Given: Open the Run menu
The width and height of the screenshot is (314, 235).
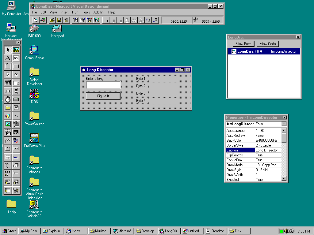Looking at the screenshot, I should pos(75,12).
